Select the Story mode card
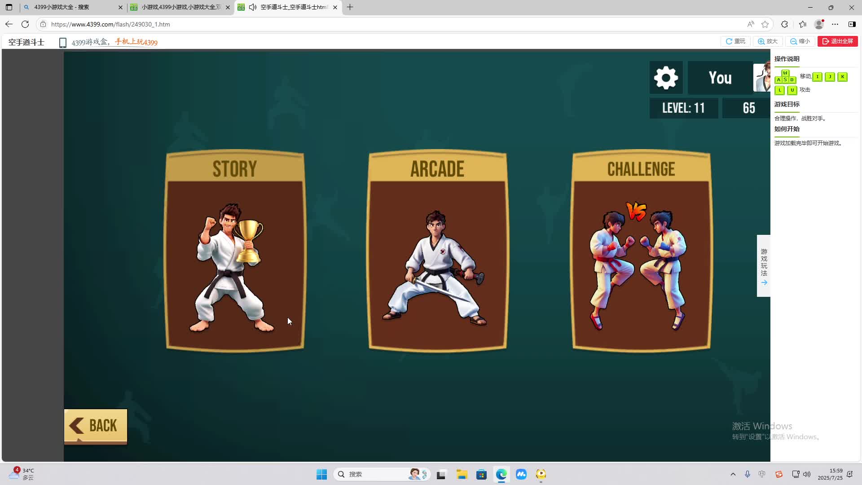862x485 pixels. click(235, 251)
